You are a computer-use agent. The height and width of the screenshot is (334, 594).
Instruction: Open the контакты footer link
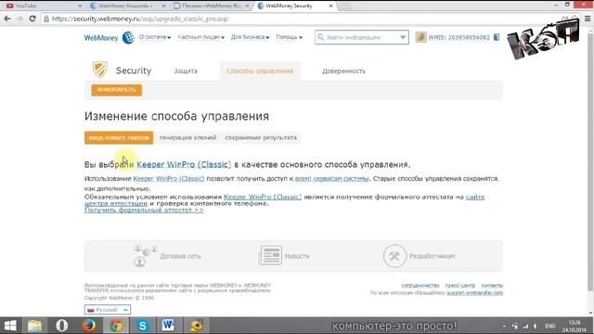[492, 285]
